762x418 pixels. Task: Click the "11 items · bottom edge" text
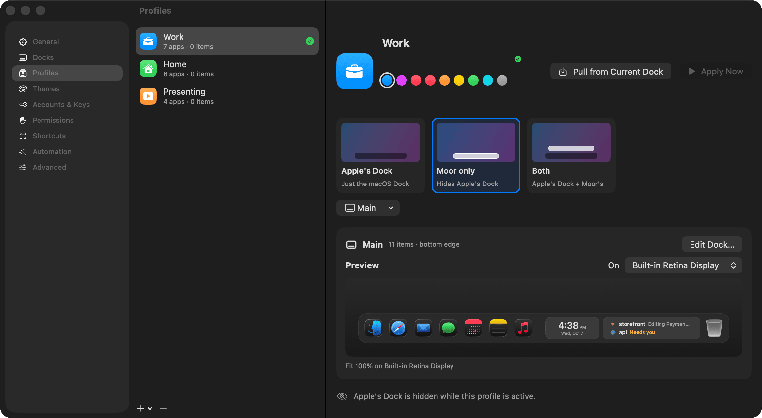pos(424,244)
